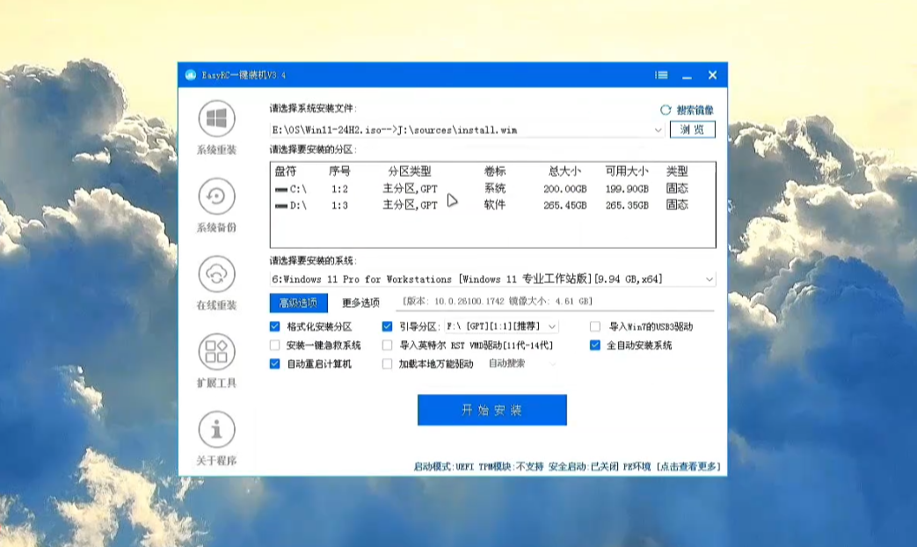Open the 关于程序 info icon
Viewport: 917px width, 547px height.
pyautogui.click(x=216, y=429)
